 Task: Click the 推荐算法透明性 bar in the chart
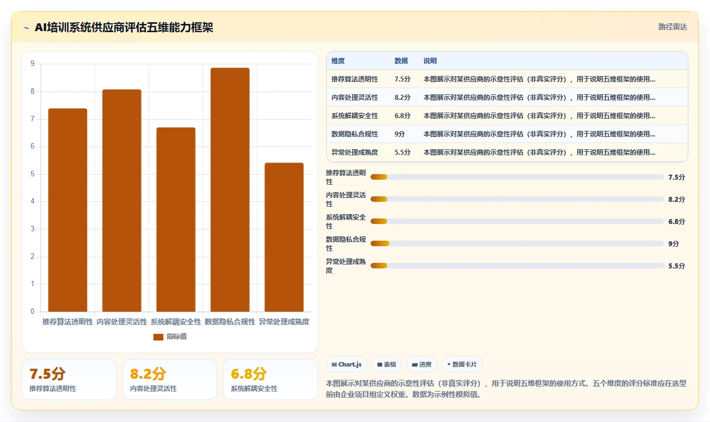[68, 210]
